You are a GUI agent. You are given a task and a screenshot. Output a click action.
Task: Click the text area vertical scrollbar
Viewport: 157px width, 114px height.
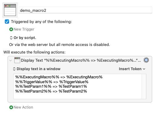click(x=144, y=86)
